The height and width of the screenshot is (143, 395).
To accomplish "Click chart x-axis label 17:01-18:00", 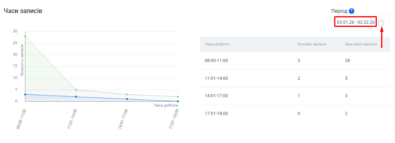I will coord(174,119).
